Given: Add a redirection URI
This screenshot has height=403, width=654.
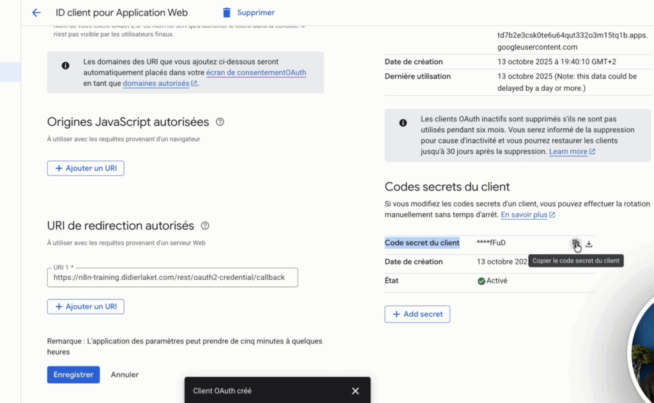Looking at the screenshot, I should (x=85, y=307).
